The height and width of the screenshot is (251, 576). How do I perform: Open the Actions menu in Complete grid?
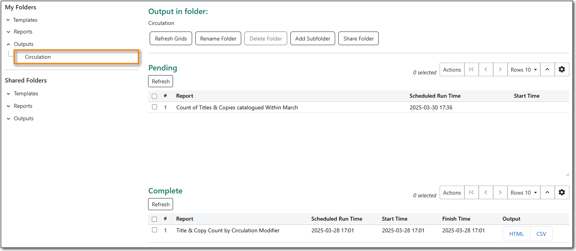(x=452, y=193)
